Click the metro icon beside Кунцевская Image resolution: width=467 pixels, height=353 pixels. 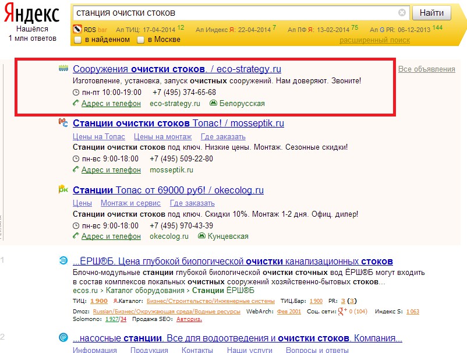click(x=201, y=236)
